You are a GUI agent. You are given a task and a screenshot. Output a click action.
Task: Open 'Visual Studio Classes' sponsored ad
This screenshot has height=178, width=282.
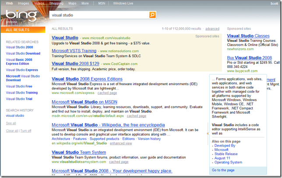(248, 36)
